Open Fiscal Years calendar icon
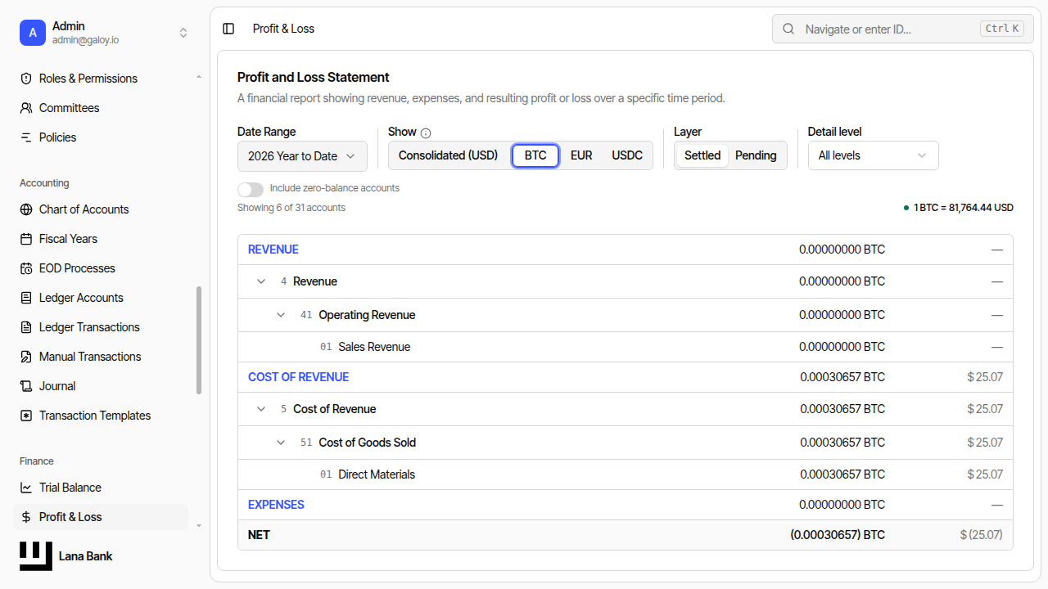The height and width of the screenshot is (589, 1048). pos(26,239)
